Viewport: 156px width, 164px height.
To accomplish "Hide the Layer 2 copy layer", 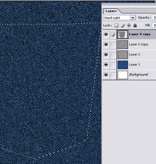I will pyautogui.click(x=106, y=44).
